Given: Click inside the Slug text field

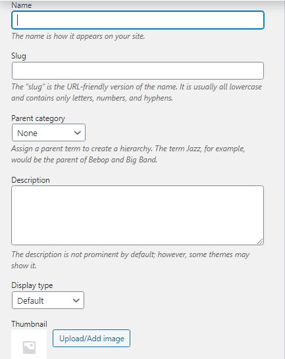Looking at the screenshot, I should [138, 71].
